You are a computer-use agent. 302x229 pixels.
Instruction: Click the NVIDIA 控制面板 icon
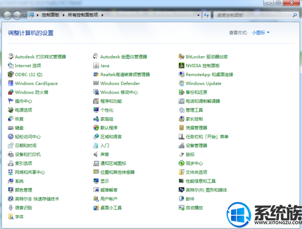[181, 66]
